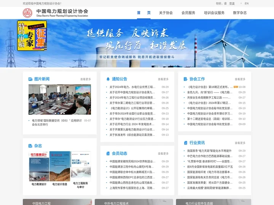Click the 杂志 section icon
Viewport: 274px width, 205px height.
click(x=30, y=146)
